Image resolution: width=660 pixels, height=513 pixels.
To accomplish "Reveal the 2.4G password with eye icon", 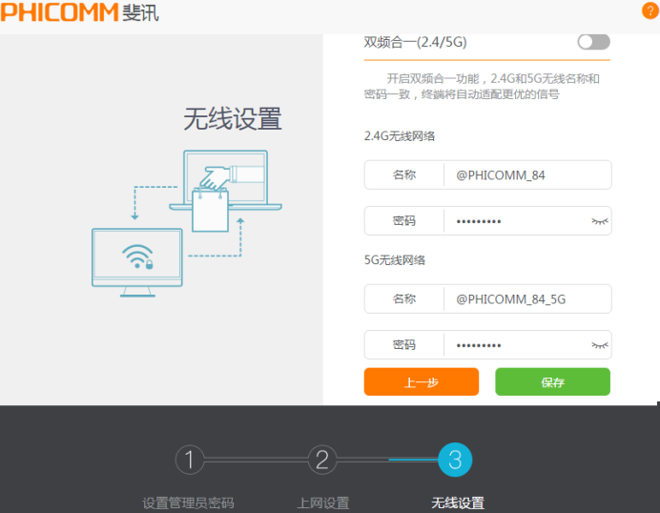I will 599,221.
